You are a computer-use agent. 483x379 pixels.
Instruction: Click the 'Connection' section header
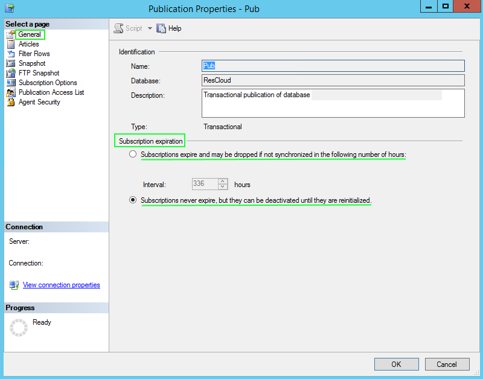pyautogui.click(x=24, y=227)
